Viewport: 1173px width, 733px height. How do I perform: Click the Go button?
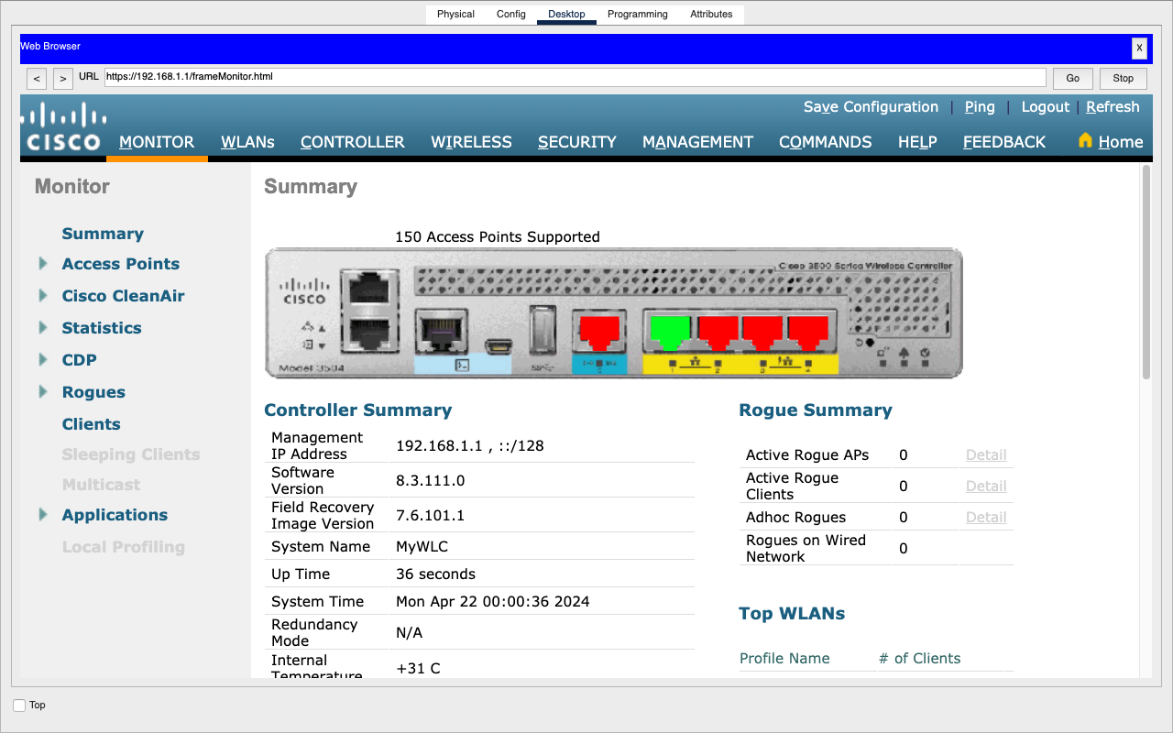pyautogui.click(x=1072, y=79)
